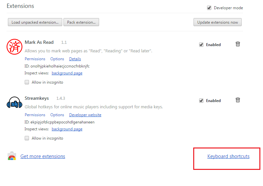Click the Mark As Read description text
The image size is (263, 186).
point(89,51)
